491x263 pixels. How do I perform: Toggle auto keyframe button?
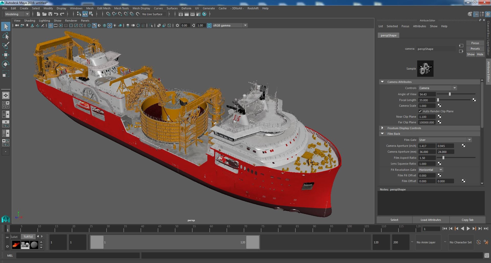tap(478, 242)
